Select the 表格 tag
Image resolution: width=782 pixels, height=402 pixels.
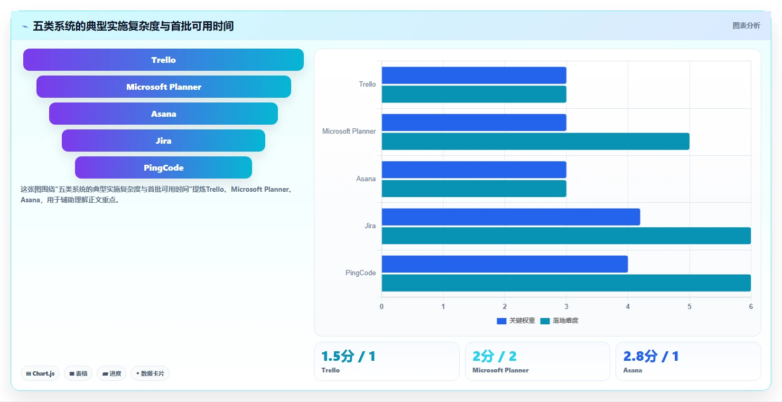[x=78, y=373]
